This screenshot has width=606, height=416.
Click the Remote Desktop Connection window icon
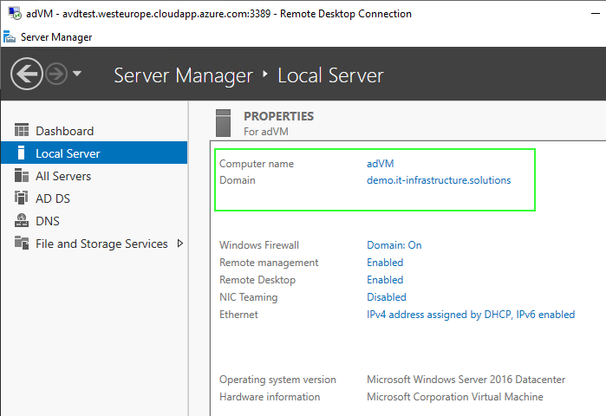click(x=15, y=13)
